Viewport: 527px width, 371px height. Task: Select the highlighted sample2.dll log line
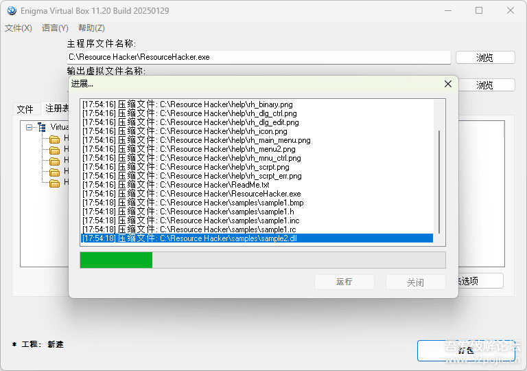click(x=257, y=238)
